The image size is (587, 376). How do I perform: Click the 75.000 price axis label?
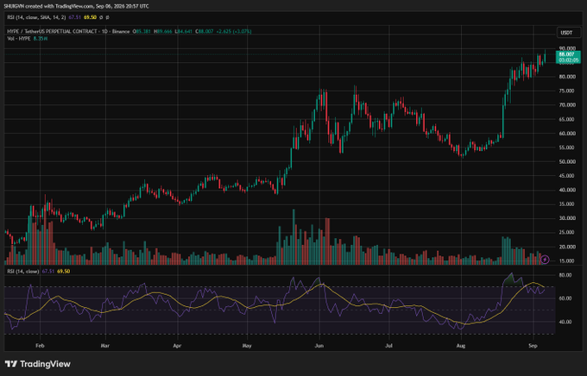coord(567,91)
